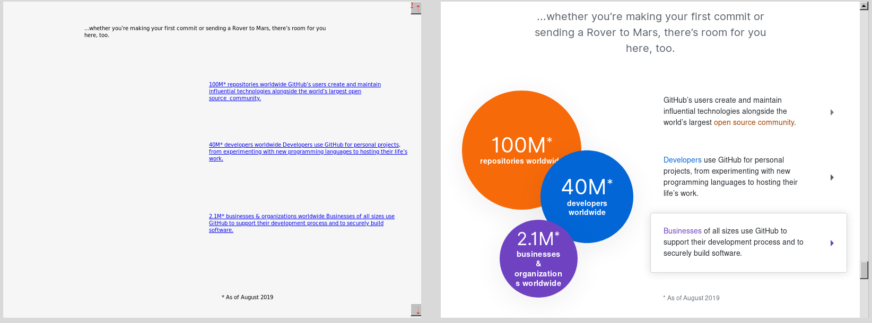Click the scroll-down arrow of the left pane

click(x=416, y=310)
